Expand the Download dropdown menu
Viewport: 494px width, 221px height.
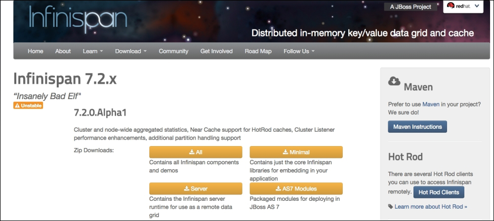point(131,51)
